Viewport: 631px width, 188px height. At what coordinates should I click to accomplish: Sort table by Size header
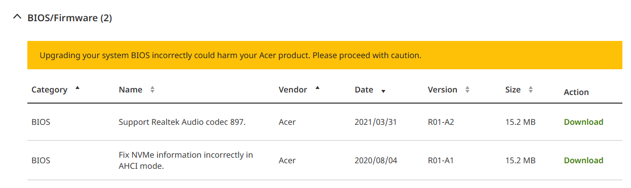(512, 89)
